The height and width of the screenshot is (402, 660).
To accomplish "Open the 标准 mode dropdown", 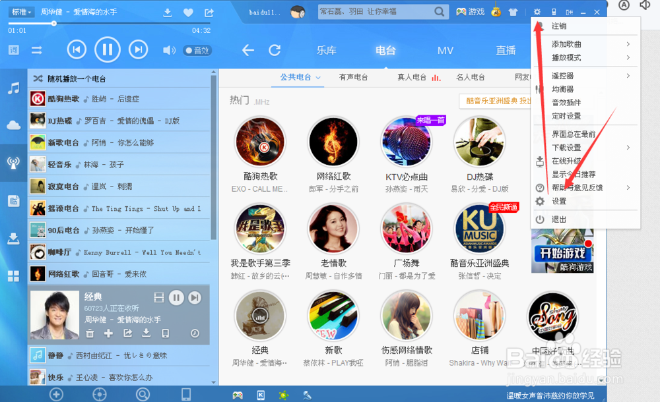I will [x=22, y=13].
